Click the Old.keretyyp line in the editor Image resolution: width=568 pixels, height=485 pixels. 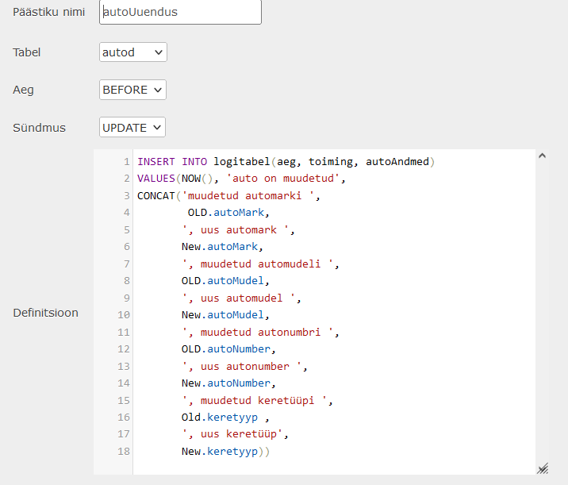(225, 418)
